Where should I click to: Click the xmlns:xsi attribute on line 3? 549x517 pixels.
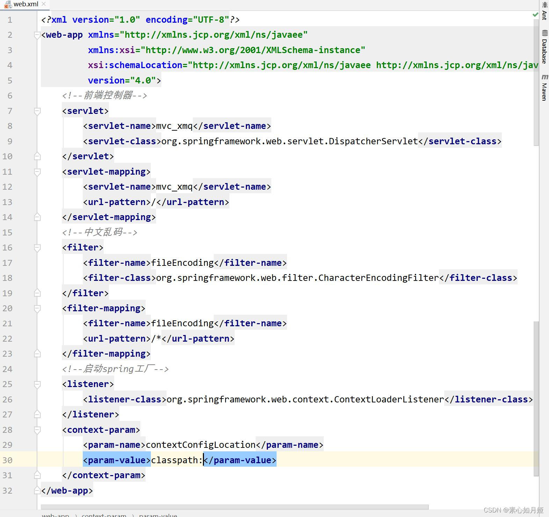coord(227,50)
